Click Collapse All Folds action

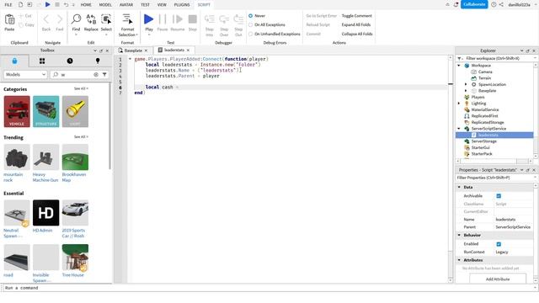357,34
